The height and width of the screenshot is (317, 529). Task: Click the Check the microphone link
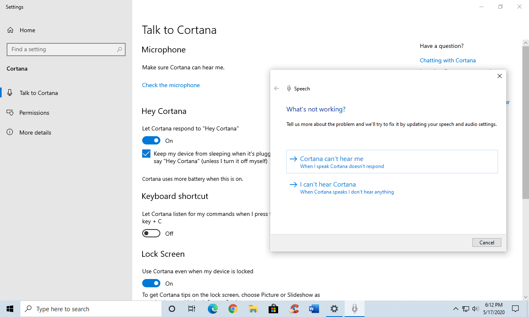pyautogui.click(x=171, y=85)
